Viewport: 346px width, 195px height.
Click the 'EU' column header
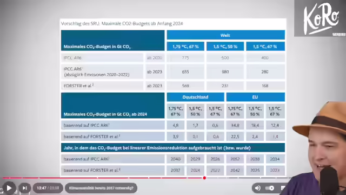(x=255, y=97)
